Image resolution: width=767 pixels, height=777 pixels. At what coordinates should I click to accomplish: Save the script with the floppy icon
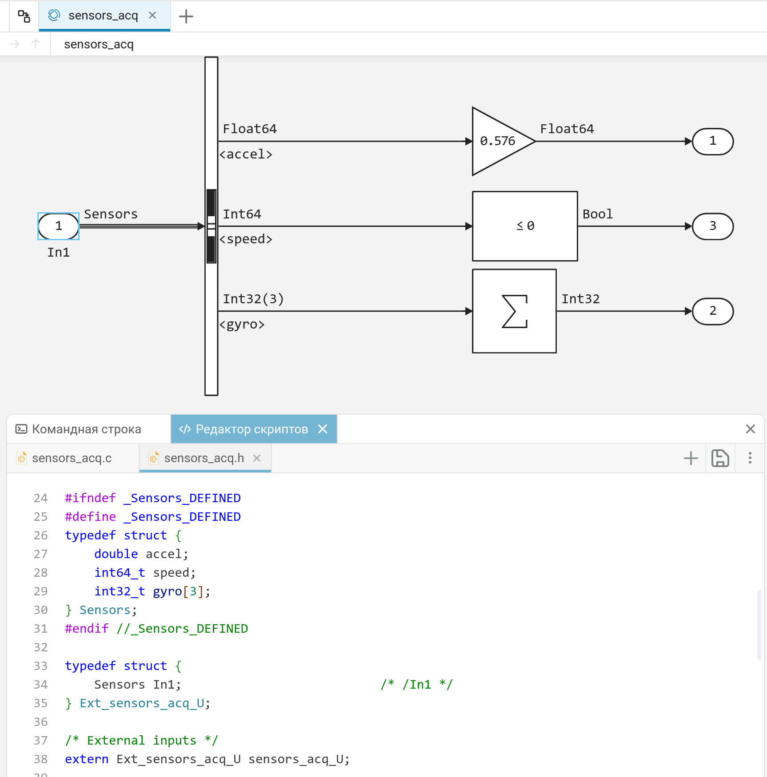pos(720,458)
